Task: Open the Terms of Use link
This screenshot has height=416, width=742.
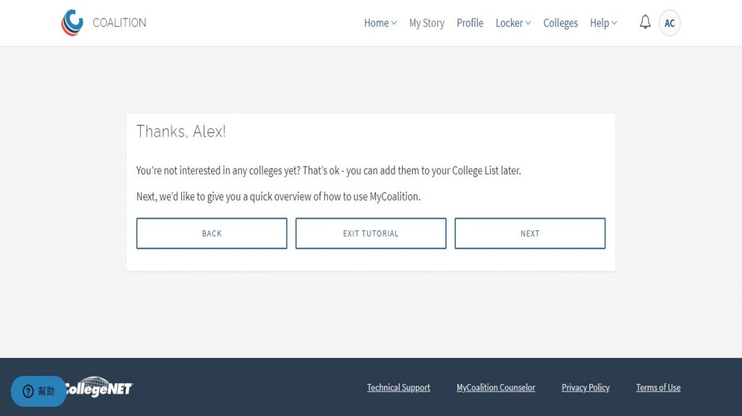Action: coord(658,387)
